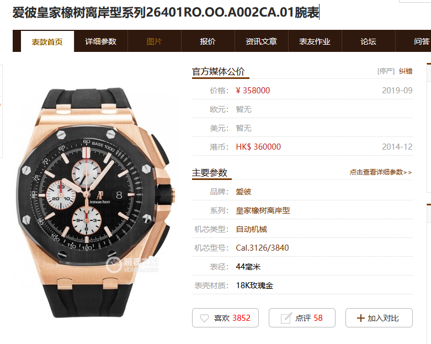Viewport: 431px width, 344px height.
Task: Click the 纠错 link
Action: (406, 71)
